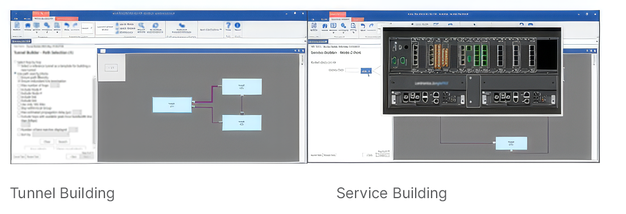Select 'Select hop by hop' radio option

pyautogui.click(x=15, y=62)
